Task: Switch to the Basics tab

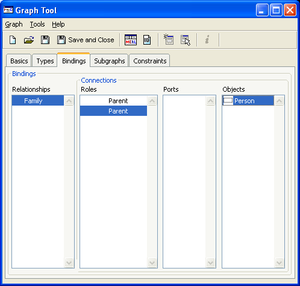Action: 19,61
